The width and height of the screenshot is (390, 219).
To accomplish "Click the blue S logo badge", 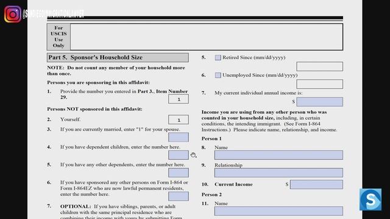I will [x=370, y=200].
